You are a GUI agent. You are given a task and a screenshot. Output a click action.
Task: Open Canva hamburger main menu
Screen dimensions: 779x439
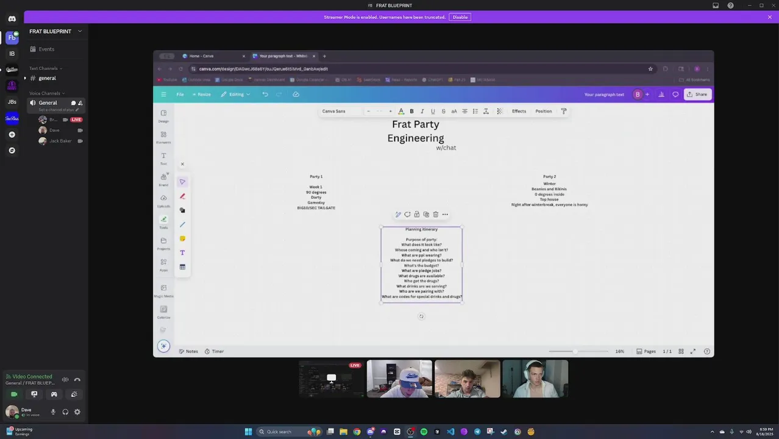[x=163, y=95]
